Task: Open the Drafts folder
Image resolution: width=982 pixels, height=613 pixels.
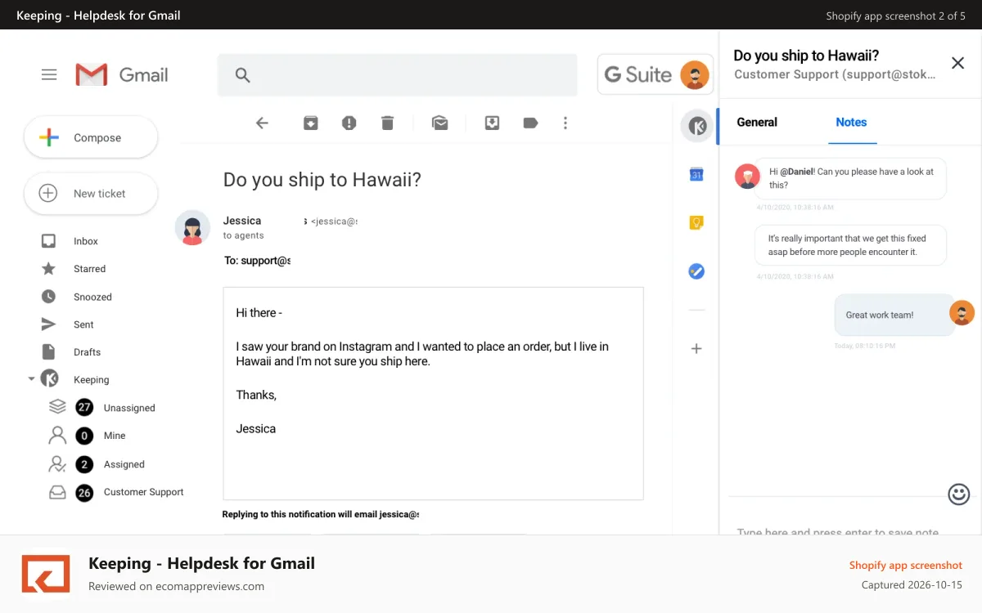Action: coord(87,352)
